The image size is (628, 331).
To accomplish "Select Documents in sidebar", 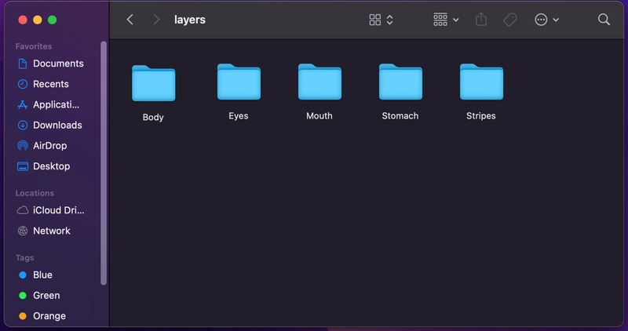I will 50,64.
